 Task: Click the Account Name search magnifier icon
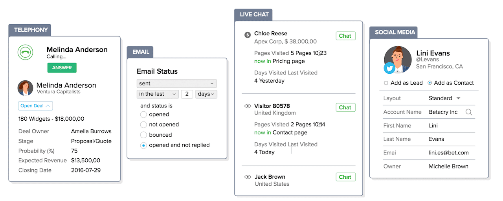[469, 112]
